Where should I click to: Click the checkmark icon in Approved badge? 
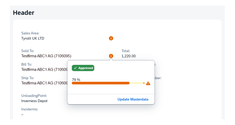pyautogui.click(x=75, y=68)
